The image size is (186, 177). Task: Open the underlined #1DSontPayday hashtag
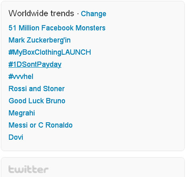pos(35,65)
